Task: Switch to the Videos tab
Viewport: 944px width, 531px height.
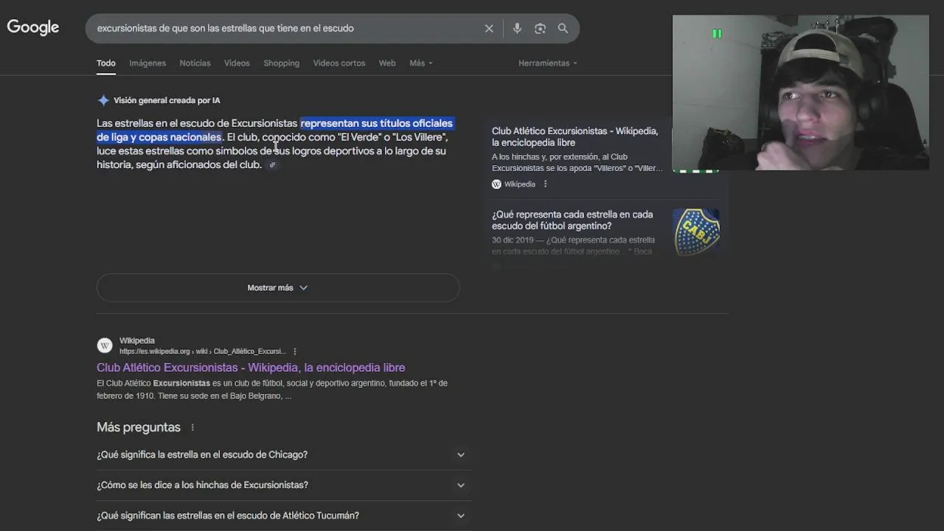Action: [237, 63]
